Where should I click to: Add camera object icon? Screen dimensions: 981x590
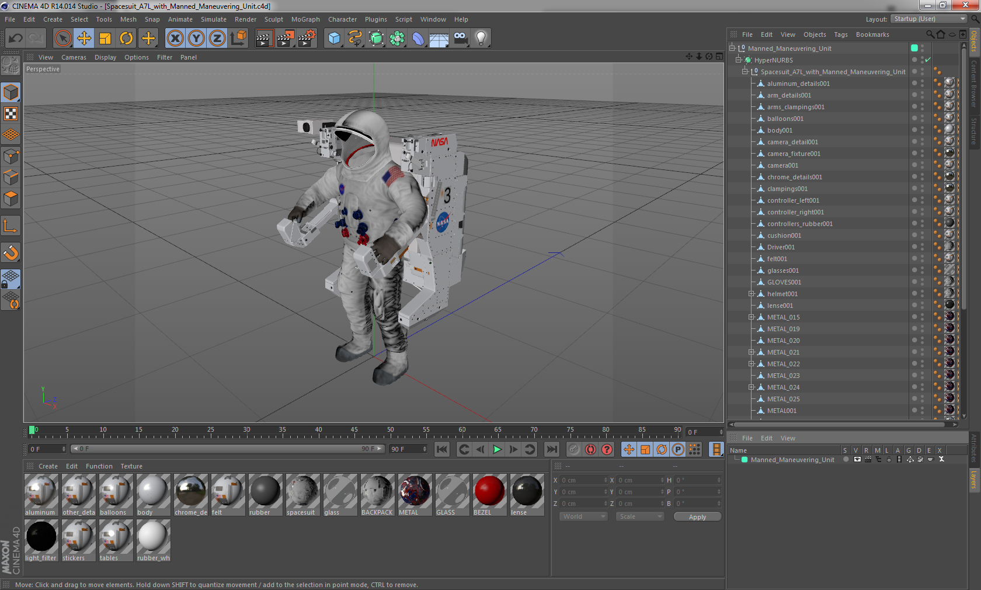(460, 39)
